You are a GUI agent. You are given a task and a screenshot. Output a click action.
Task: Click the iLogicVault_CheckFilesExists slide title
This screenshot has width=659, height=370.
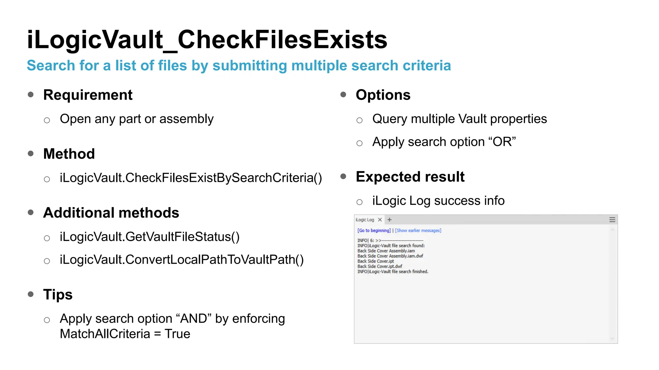click(207, 40)
